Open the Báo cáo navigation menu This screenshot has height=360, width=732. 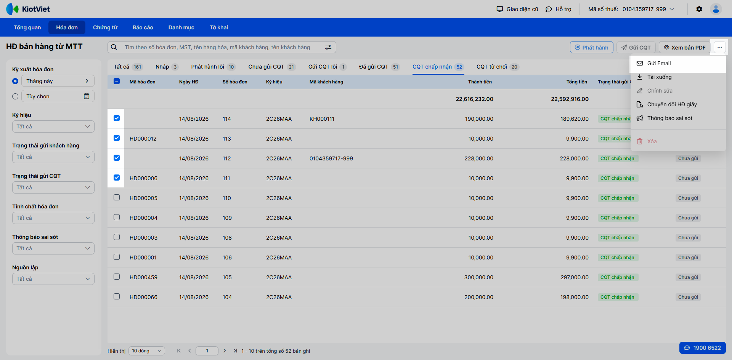pos(143,27)
